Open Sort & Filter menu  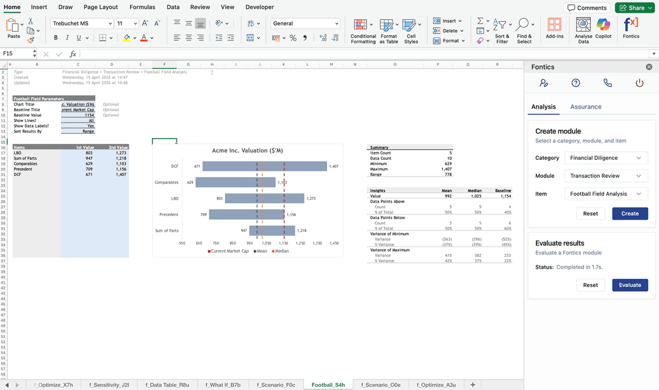(x=502, y=32)
